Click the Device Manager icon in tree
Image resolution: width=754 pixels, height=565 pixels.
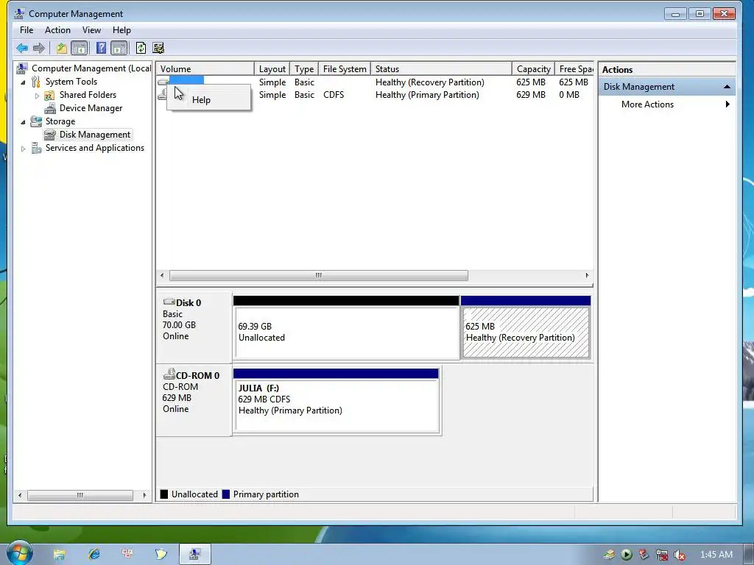pyautogui.click(x=49, y=108)
